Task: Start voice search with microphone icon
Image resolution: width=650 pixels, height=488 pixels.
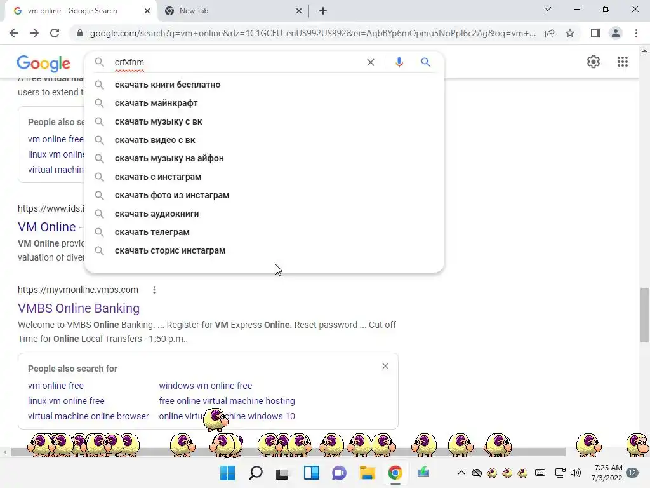Action: pyautogui.click(x=399, y=62)
